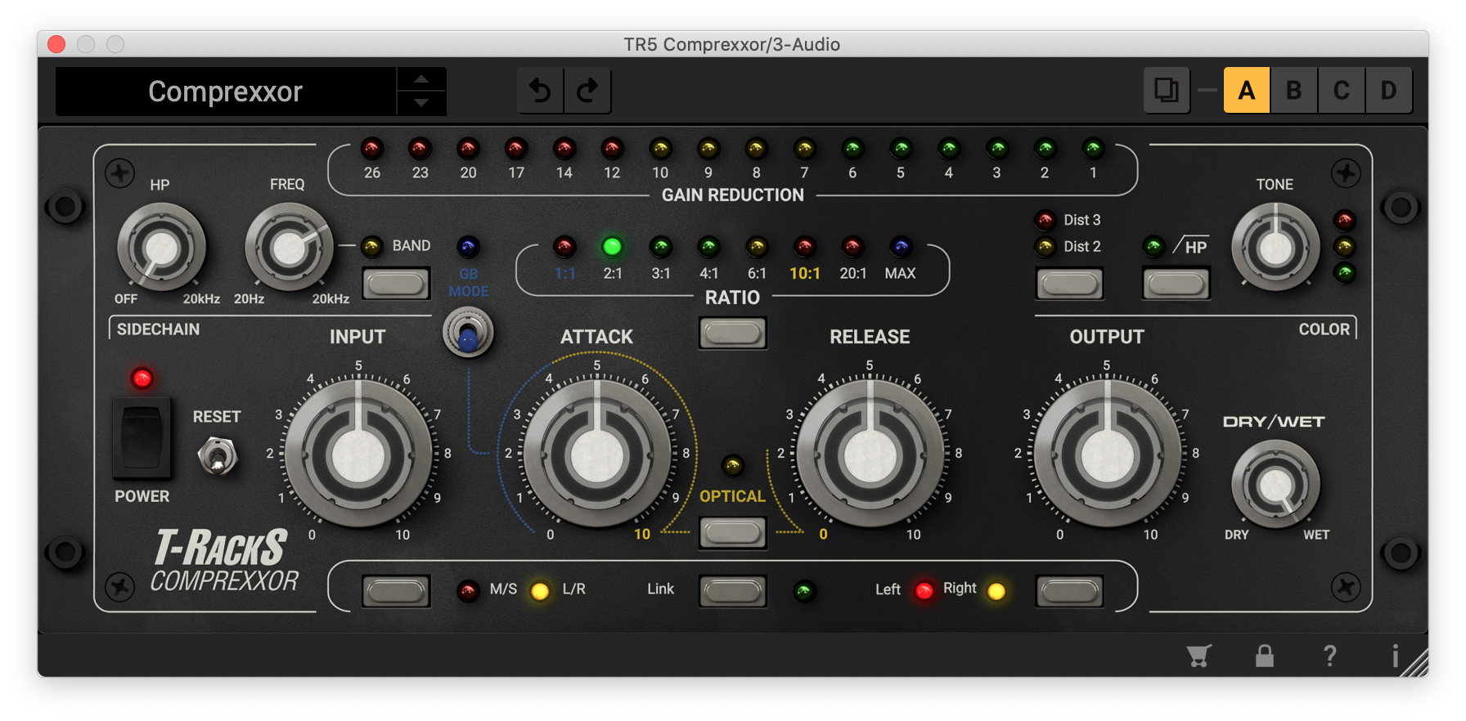The width and height of the screenshot is (1466, 721).
Task: Click the MAX ratio blue LED
Action: [x=901, y=246]
